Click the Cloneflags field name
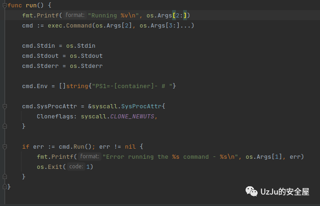The height and width of the screenshot is (206, 320). [x=55, y=117]
